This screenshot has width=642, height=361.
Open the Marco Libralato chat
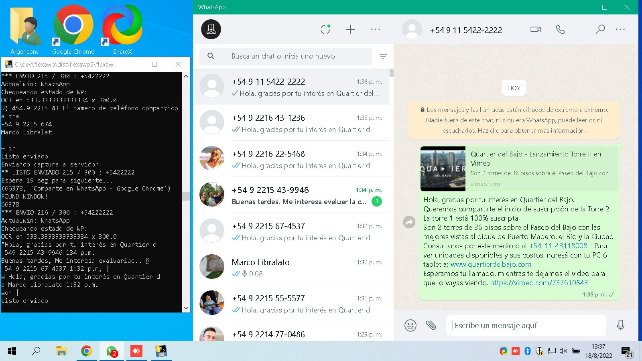pos(291,267)
